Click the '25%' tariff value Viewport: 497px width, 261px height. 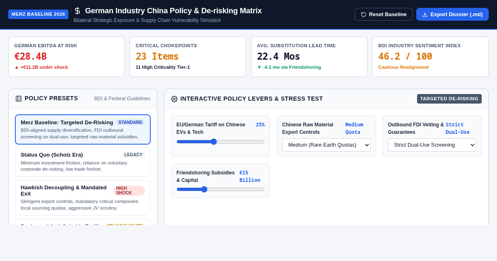coord(260,125)
